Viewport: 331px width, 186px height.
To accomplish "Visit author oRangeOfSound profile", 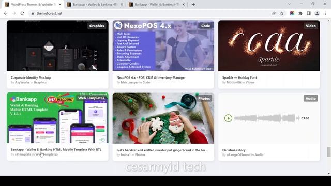I will click(238, 155).
